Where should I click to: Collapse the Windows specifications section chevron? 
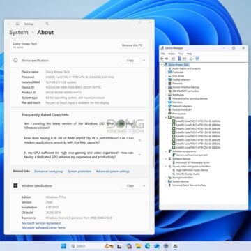coord(144,185)
